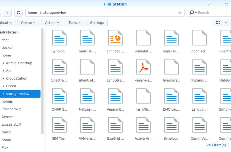The height and width of the screenshot is (152, 231).
Task: Click the forward navigation arrow
Action: [x=7, y=13]
